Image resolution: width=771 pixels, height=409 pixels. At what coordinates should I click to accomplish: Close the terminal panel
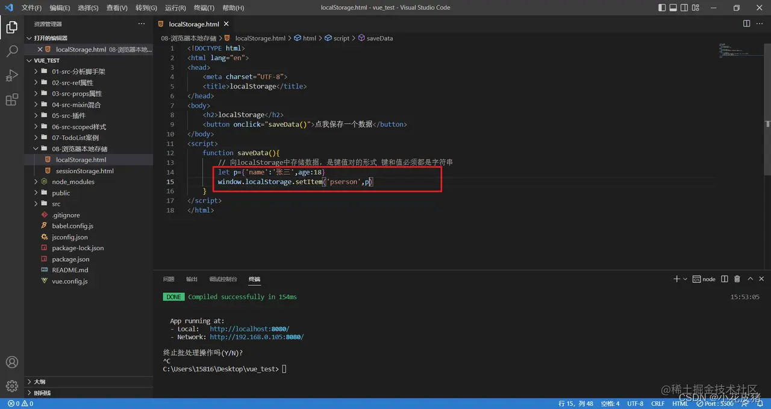point(763,279)
